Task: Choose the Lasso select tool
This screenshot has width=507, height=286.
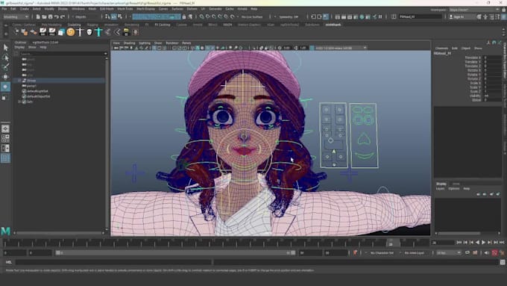Action: pos(5,57)
